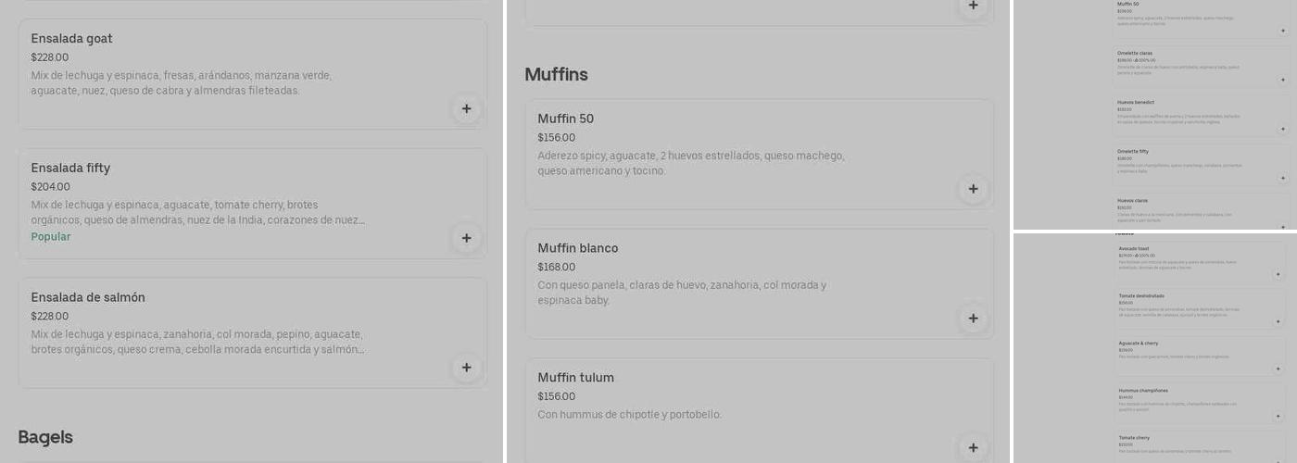The height and width of the screenshot is (463, 1297).
Task: Add Omelette claras via its plus icon
Action: [1283, 80]
